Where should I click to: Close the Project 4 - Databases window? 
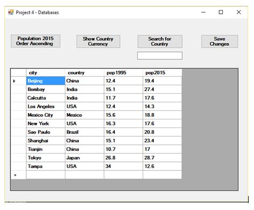(238, 12)
